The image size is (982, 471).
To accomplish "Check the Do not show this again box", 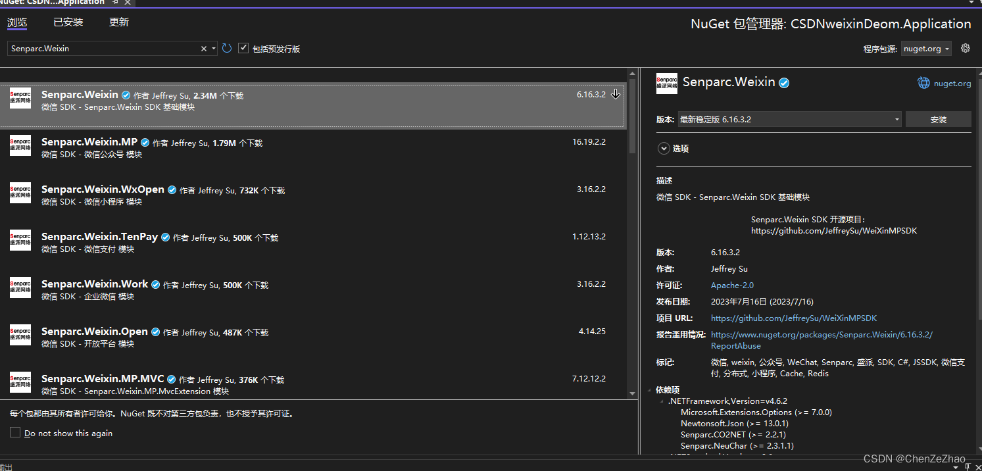I will [15, 432].
